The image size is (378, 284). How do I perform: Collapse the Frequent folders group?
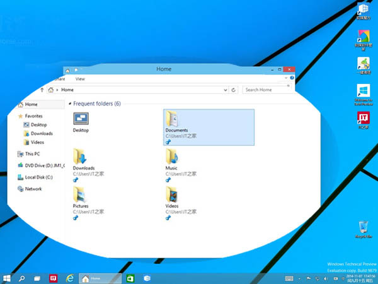click(x=69, y=104)
